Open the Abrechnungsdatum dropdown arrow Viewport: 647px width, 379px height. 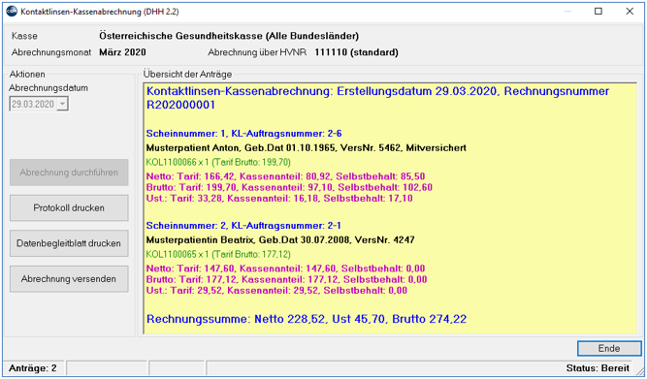point(62,104)
